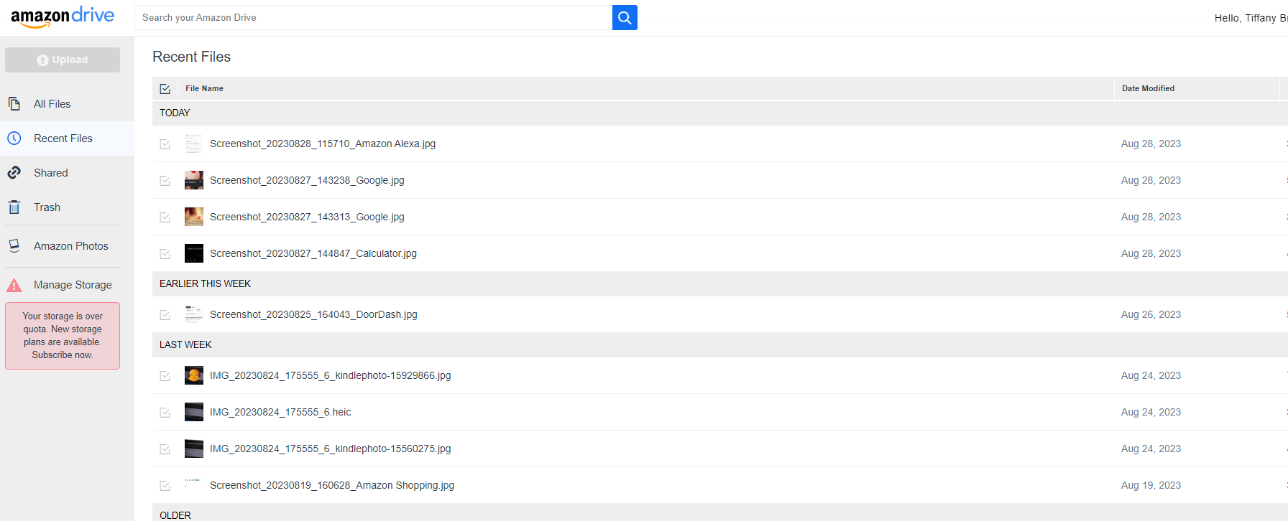Sort by the File Name column header
1288x521 pixels.
click(204, 89)
